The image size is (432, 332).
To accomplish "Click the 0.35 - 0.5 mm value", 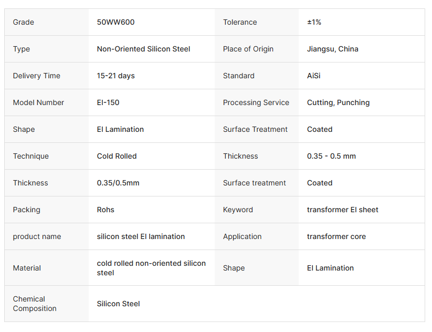I will click(331, 156).
